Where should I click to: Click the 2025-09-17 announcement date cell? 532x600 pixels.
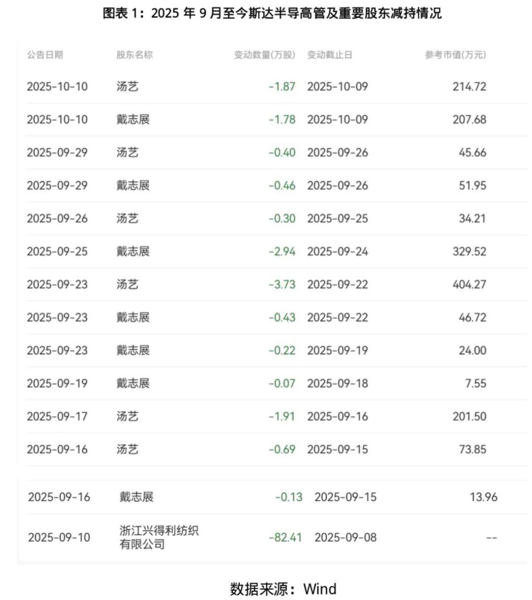[57, 416]
